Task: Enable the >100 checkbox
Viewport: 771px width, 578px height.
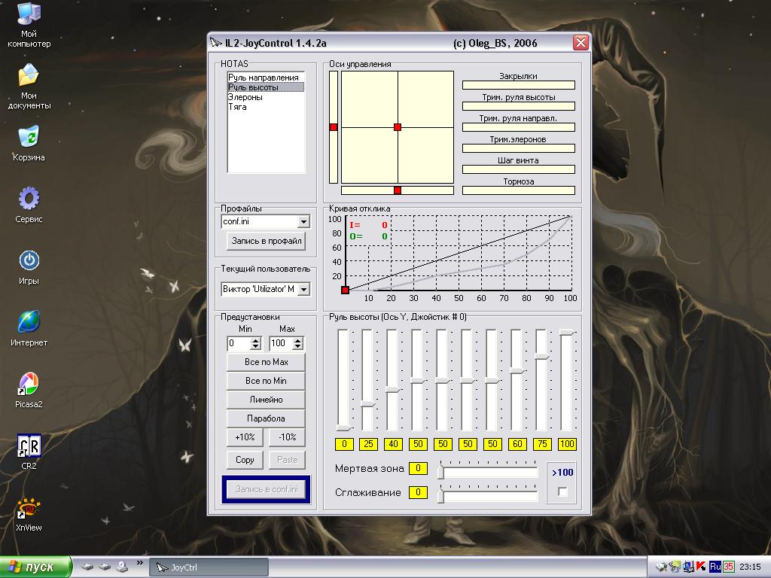Action: click(x=562, y=491)
